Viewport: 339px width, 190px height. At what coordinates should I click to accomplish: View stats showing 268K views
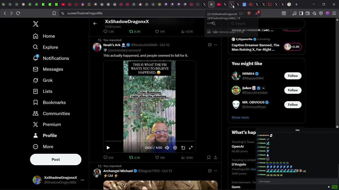pos(187,158)
